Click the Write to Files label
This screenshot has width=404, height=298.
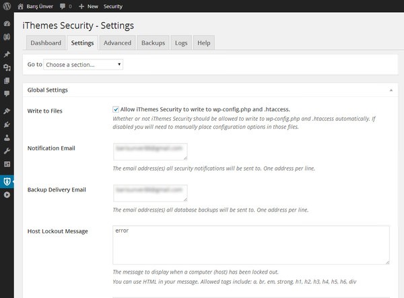click(45, 111)
